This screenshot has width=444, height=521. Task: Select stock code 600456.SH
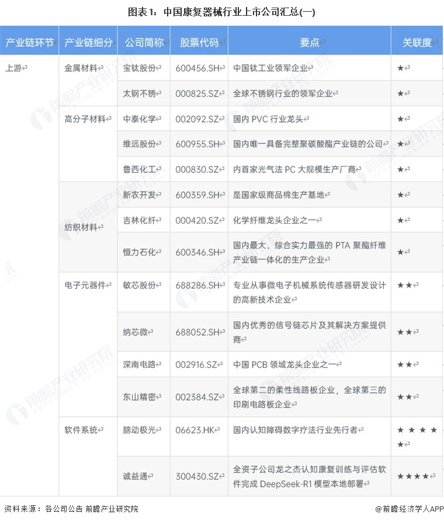tap(199, 68)
